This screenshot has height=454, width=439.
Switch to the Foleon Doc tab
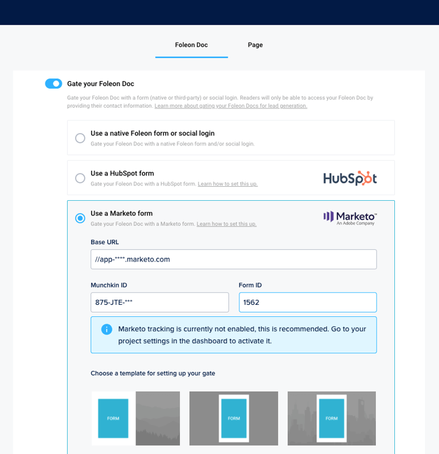[191, 45]
